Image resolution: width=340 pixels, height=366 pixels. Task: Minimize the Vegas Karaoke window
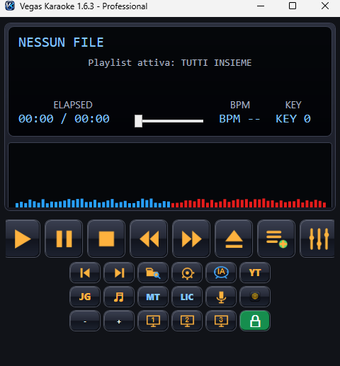(261, 6)
